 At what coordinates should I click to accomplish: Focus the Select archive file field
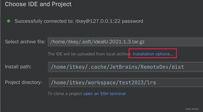[125, 42]
